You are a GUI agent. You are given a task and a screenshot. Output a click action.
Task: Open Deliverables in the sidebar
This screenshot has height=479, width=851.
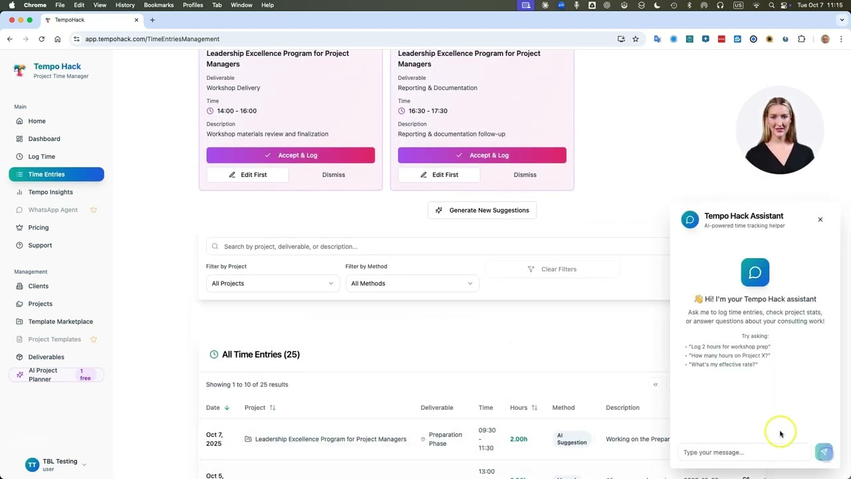pyautogui.click(x=57, y=357)
